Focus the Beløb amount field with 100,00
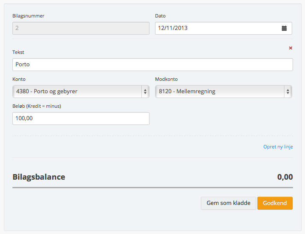 pos(81,118)
